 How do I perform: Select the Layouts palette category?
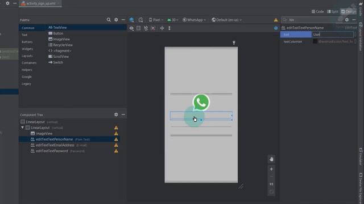[27, 56]
